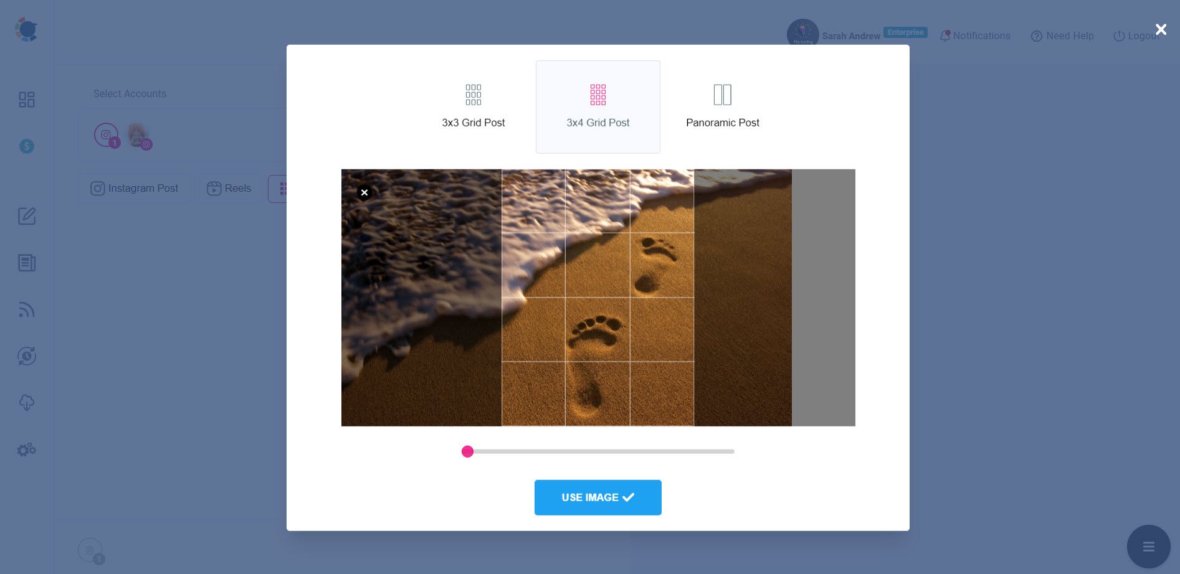This screenshot has width=1180, height=574.
Task: Open the floating hamburger menu at bottom right
Action: [1148, 547]
